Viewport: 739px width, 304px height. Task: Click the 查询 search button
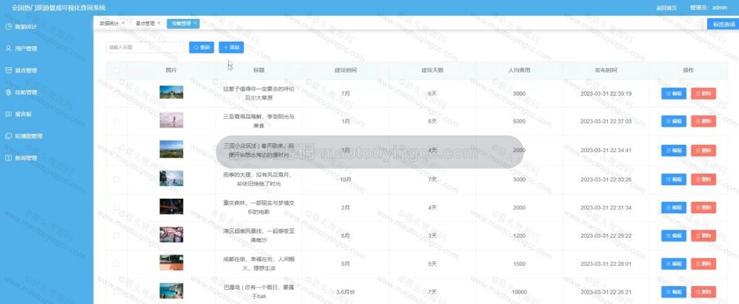pyautogui.click(x=202, y=48)
